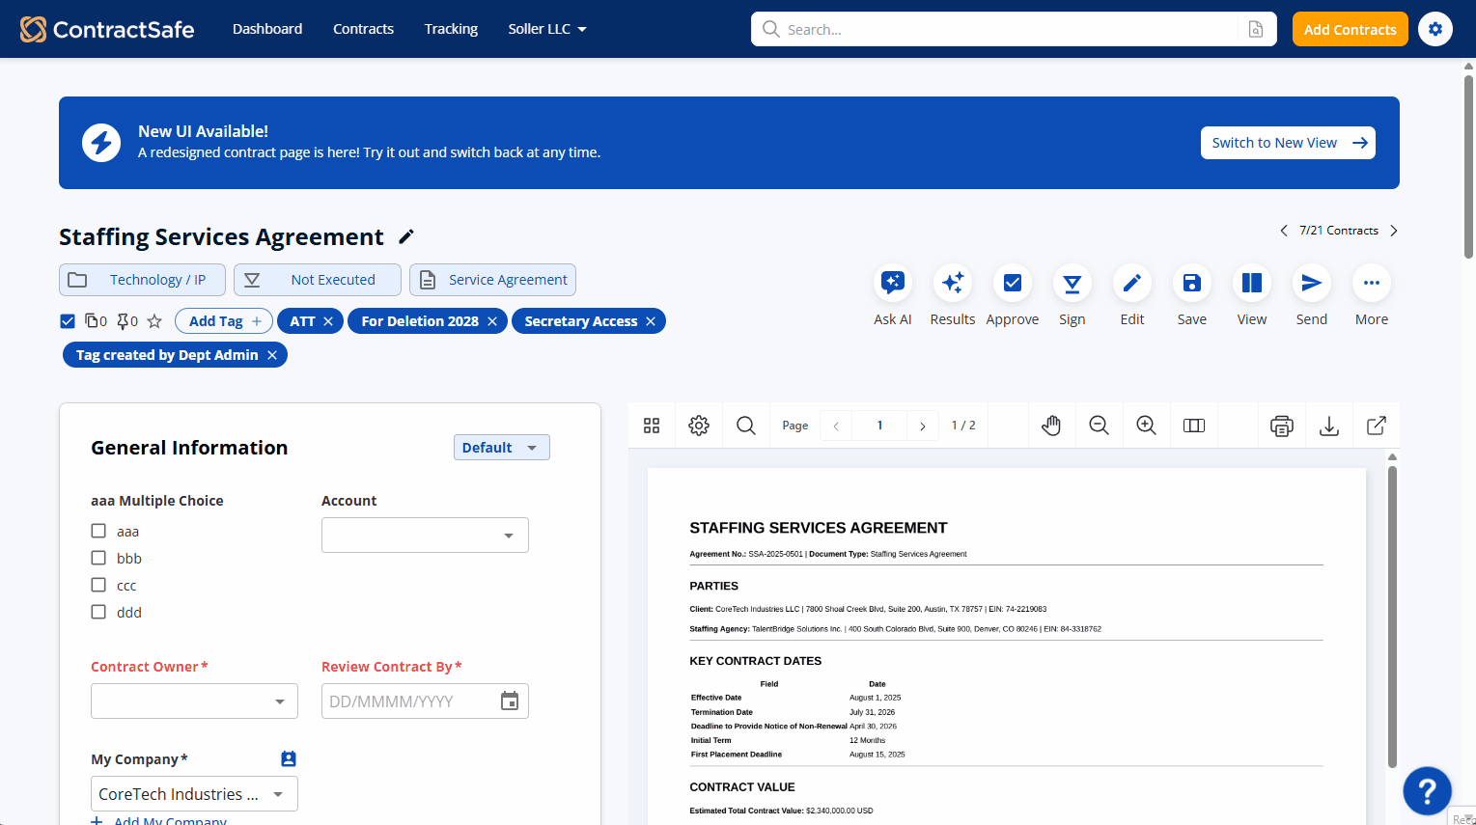Screen dimensions: 1476x825
Task: Click Switch to New View
Action: [1288, 143]
